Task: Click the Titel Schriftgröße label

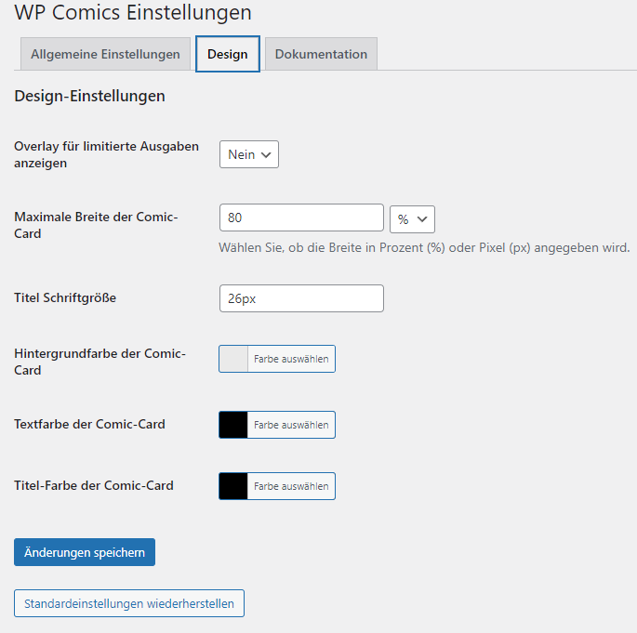Action: tap(65, 298)
